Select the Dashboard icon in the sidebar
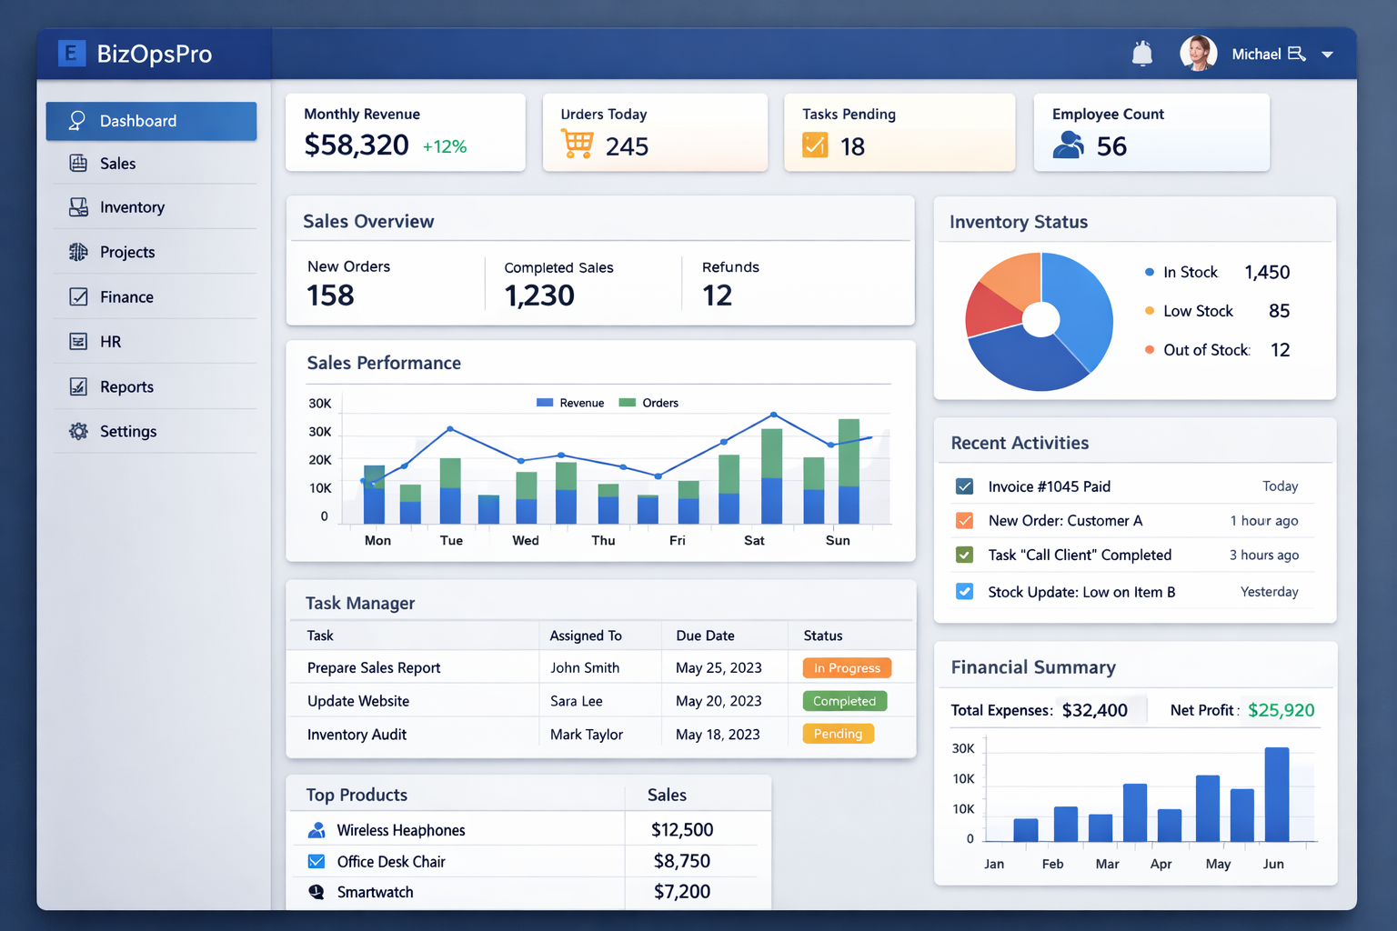 tap(76, 120)
